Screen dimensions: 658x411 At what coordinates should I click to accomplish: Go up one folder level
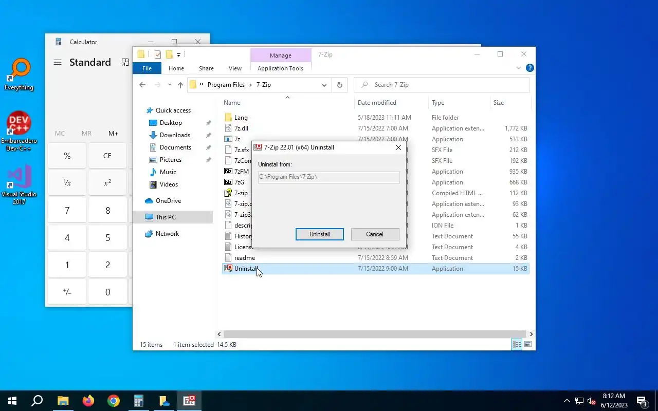tap(180, 85)
